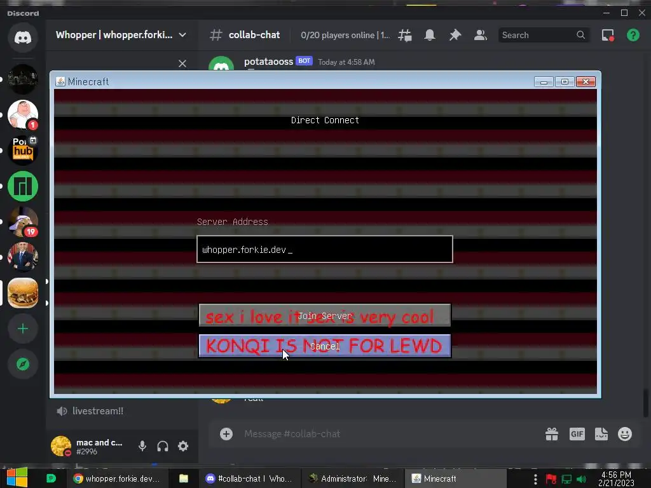Screen dimensions: 651x488
Task: Open the dark city skyline server icon
Action: (x=23, y=79)
